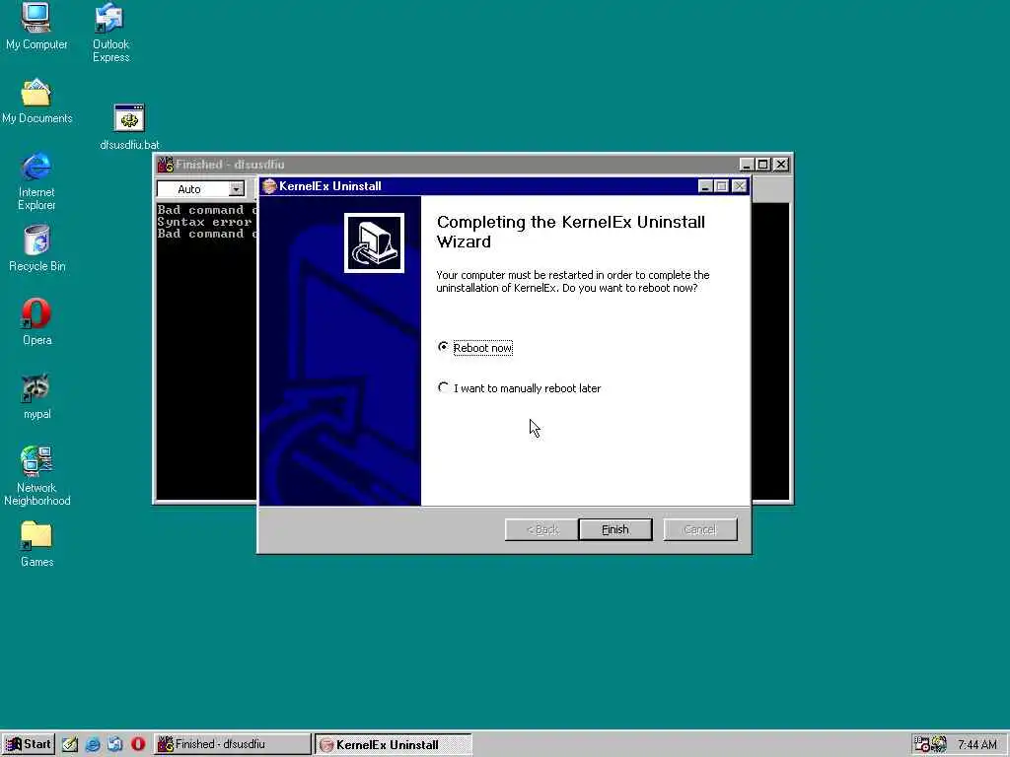Maximize the Finished - dfsusdfiu window

pos(762,165)
